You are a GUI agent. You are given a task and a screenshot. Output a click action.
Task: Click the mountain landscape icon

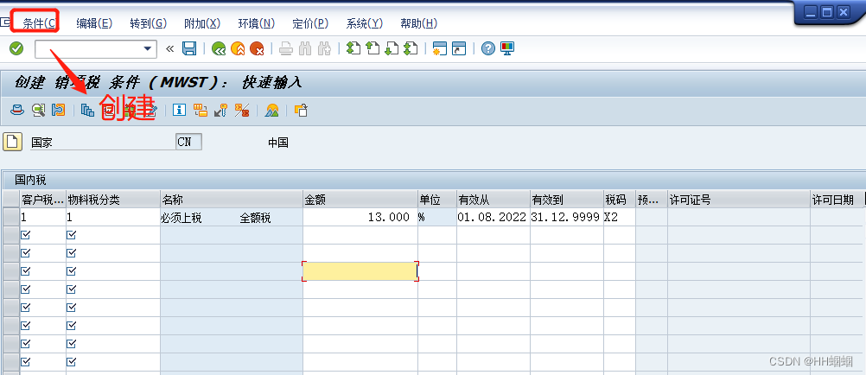pos(271,110)
